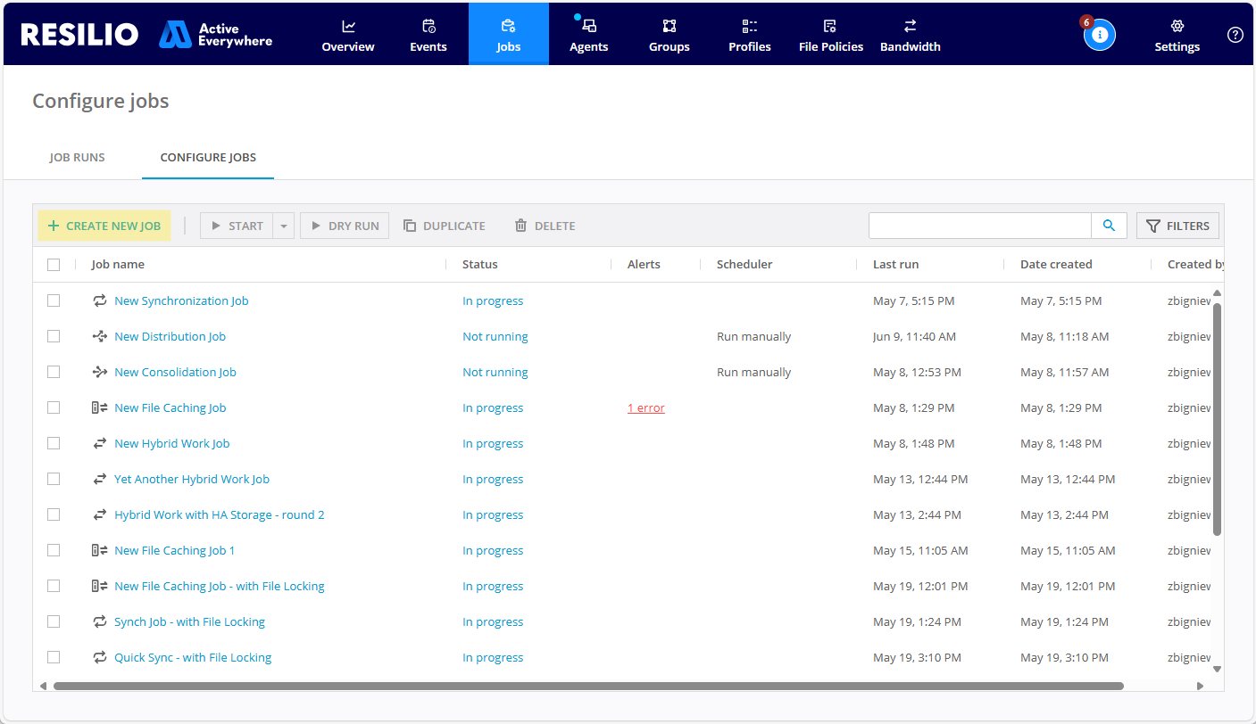Tick the New Hybrid Work Job checkbox
The height and width of the screenshot is (724, 1256).
point(54,443)
